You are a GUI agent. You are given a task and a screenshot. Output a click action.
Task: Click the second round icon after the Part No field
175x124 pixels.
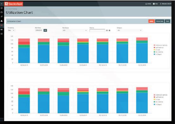pyautogui.click(x=109, y=30)
